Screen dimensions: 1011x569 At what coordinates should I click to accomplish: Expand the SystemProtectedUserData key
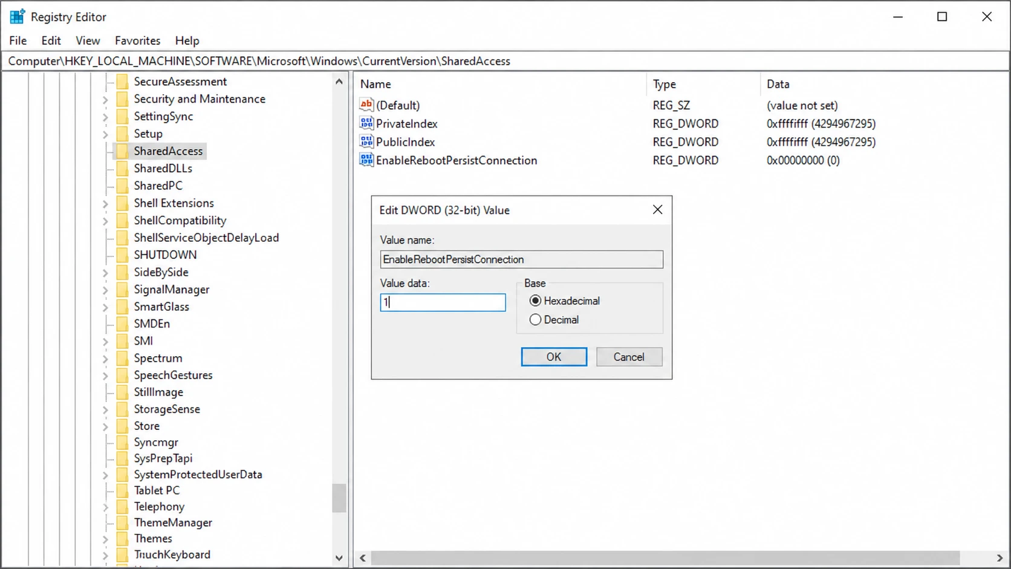click(x=105, y=475)
